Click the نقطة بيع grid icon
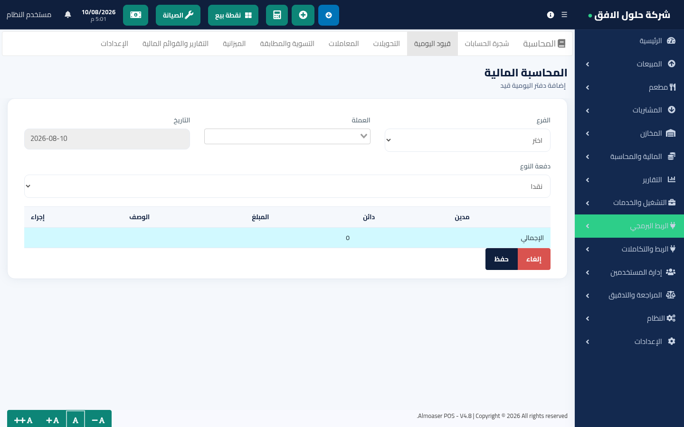Image resolution: width=684 pixels, height=427 pixels. 248,15
